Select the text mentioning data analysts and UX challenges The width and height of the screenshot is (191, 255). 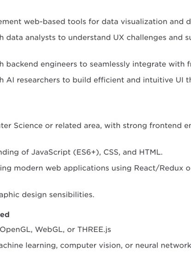click(x=95, y=37)
